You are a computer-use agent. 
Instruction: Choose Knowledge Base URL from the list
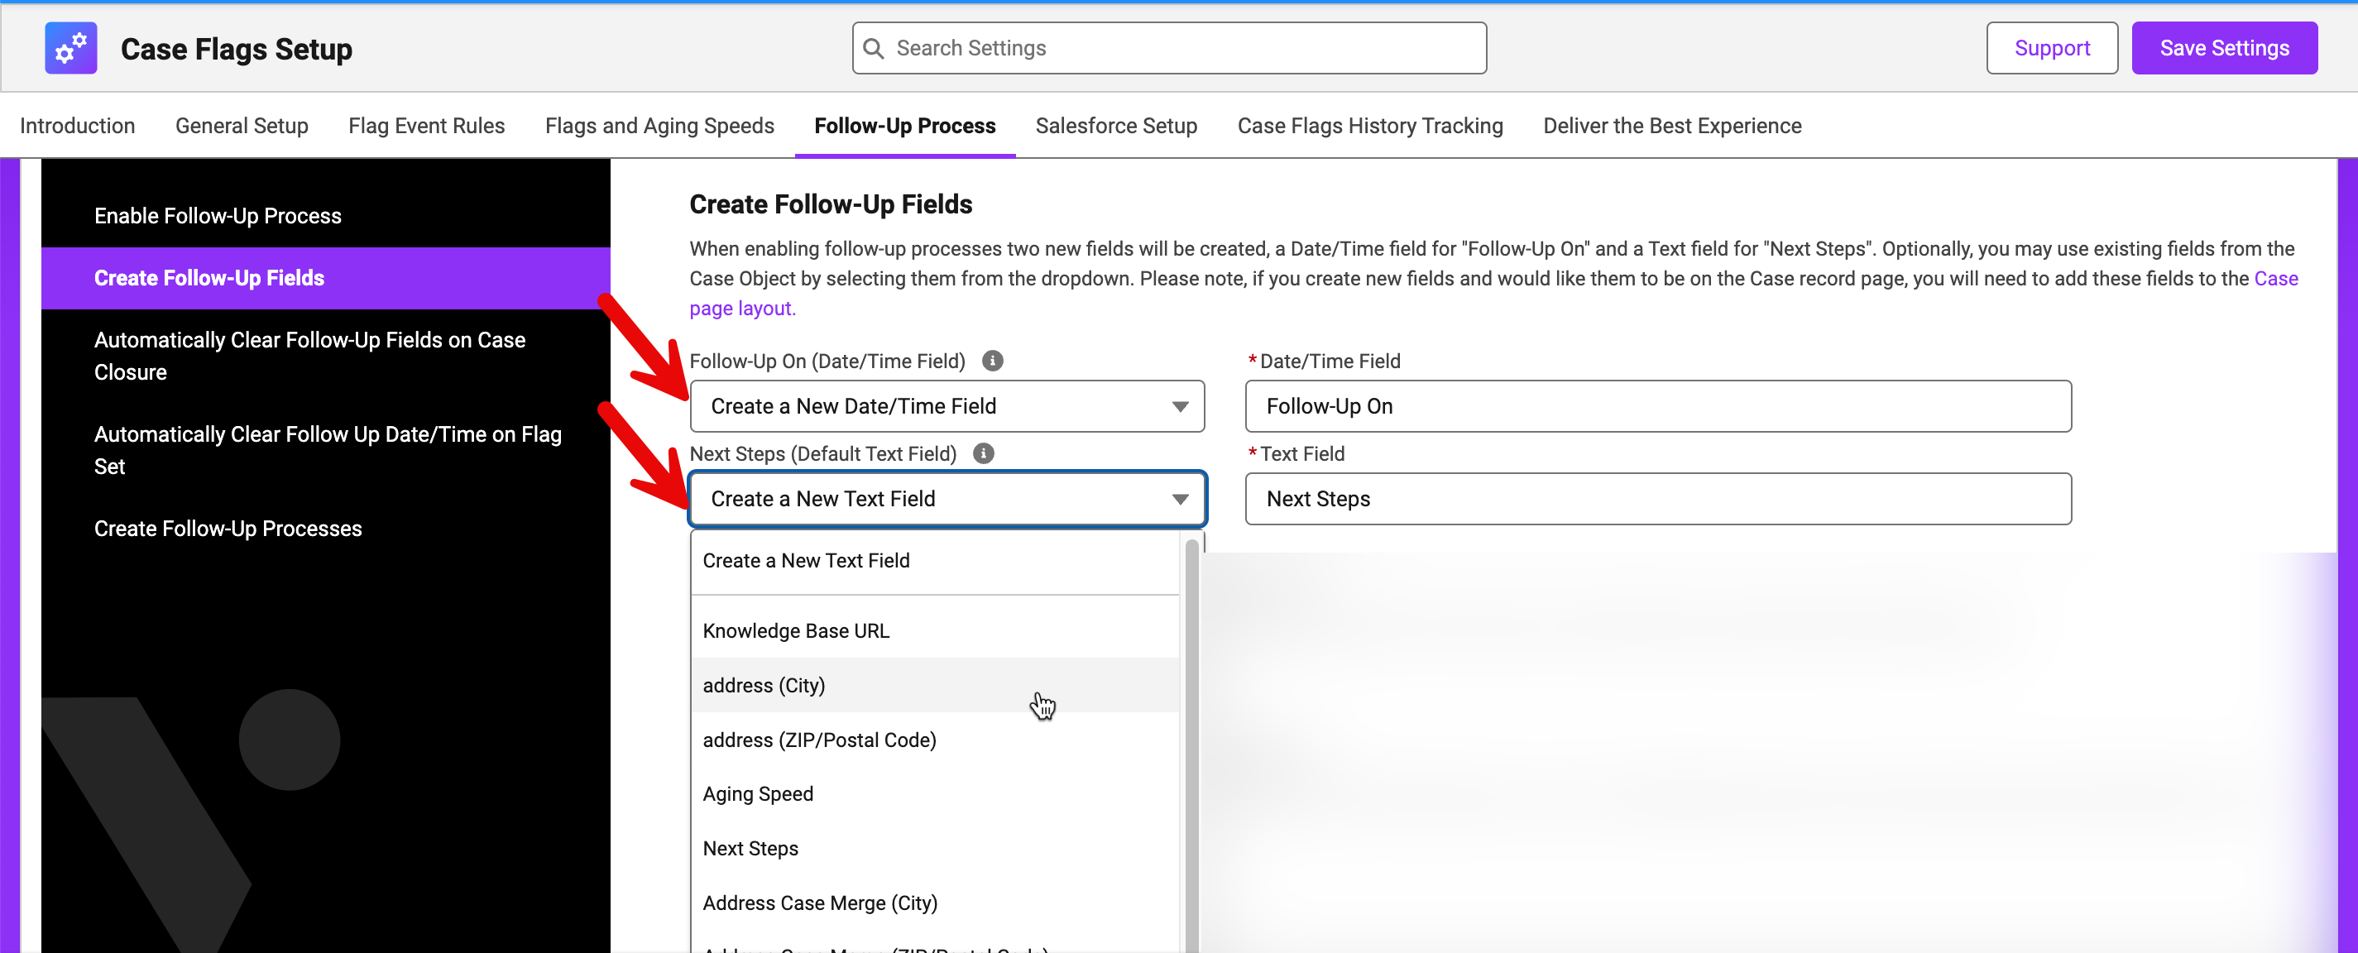(935, 630)
